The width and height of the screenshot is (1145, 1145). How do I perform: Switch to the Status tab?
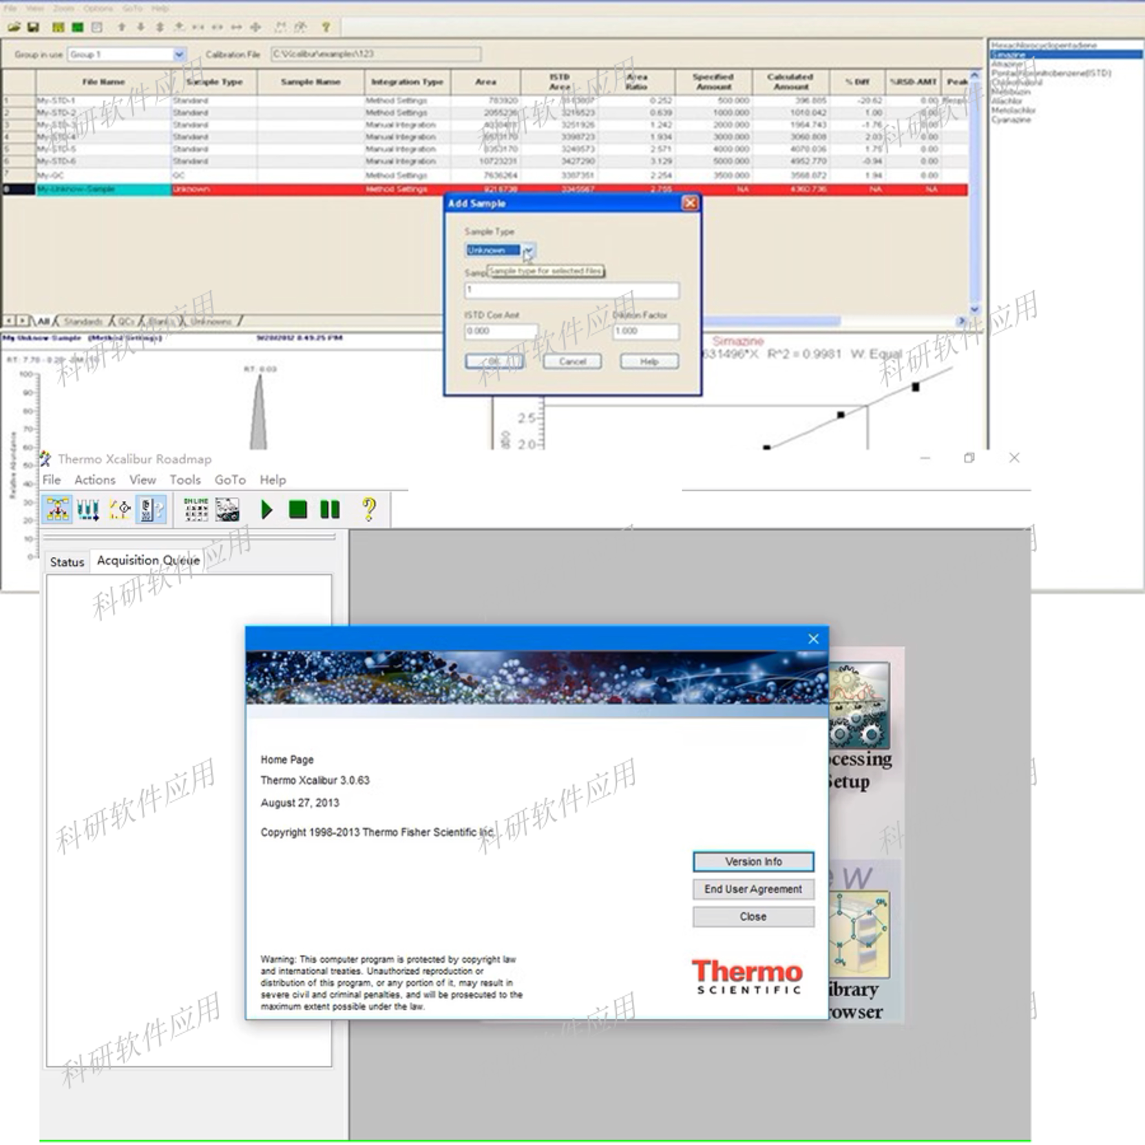coord(67,562)
